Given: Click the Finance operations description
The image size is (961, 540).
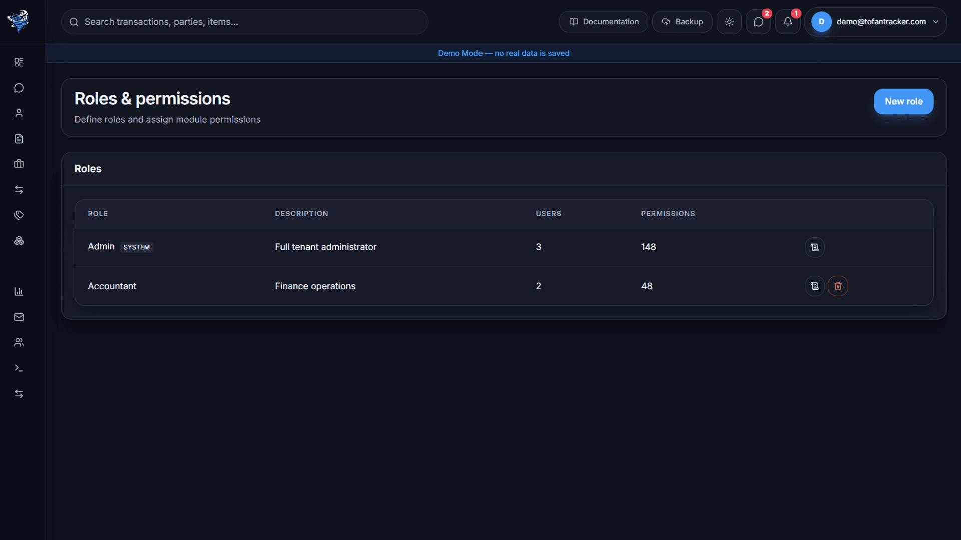Looking at the screenshot, I should pyautogui.click(x=315, y=286).
